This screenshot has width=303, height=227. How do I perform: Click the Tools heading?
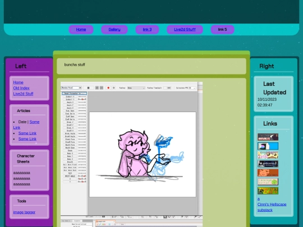(x=21, y=201)
